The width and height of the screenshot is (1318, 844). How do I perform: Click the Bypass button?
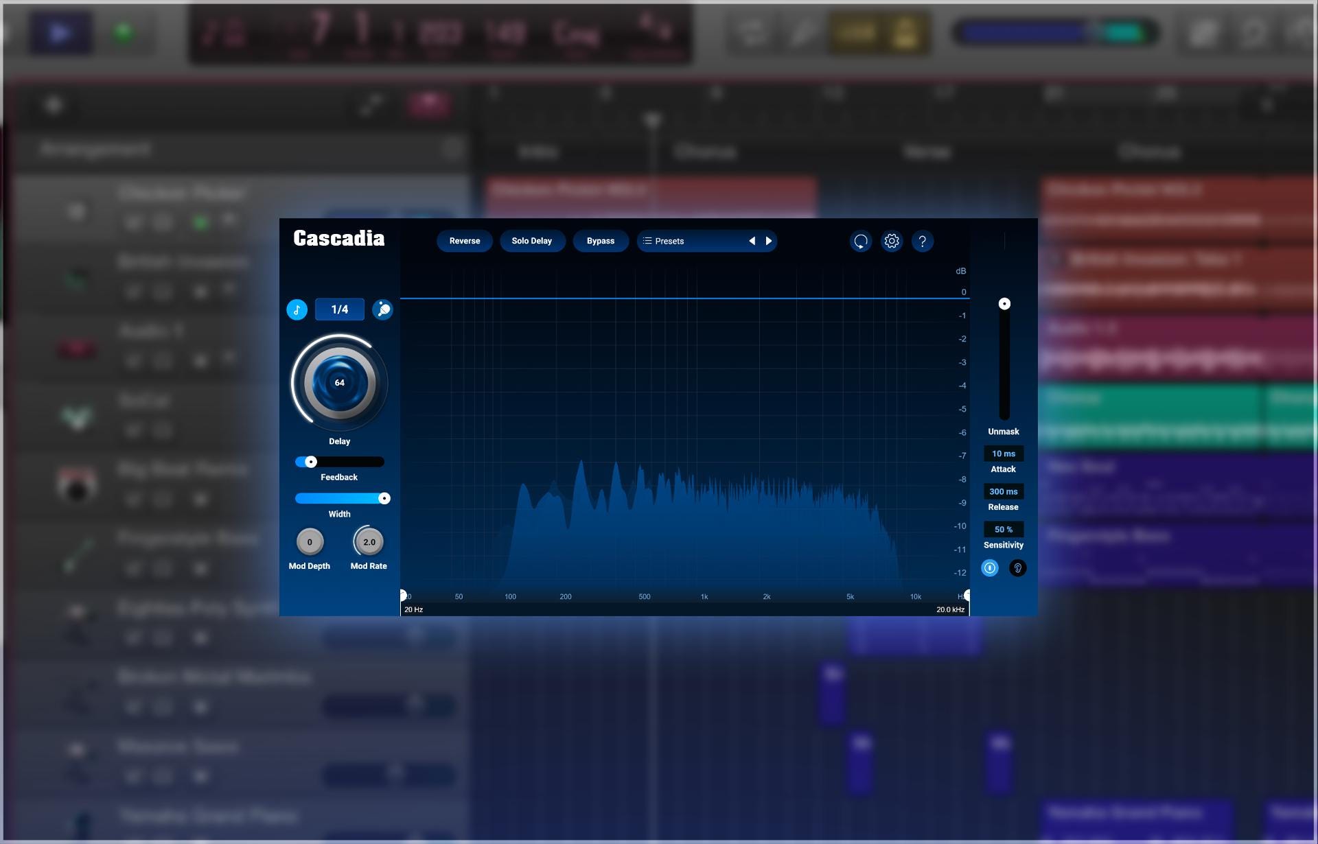click(601, 241)
